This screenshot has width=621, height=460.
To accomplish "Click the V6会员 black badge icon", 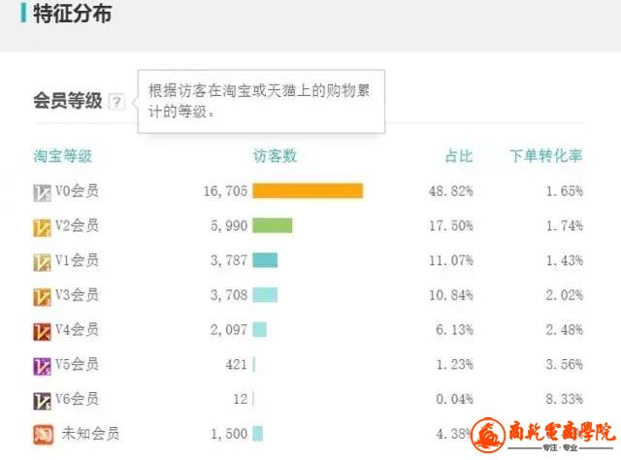I will coord(42,401).
